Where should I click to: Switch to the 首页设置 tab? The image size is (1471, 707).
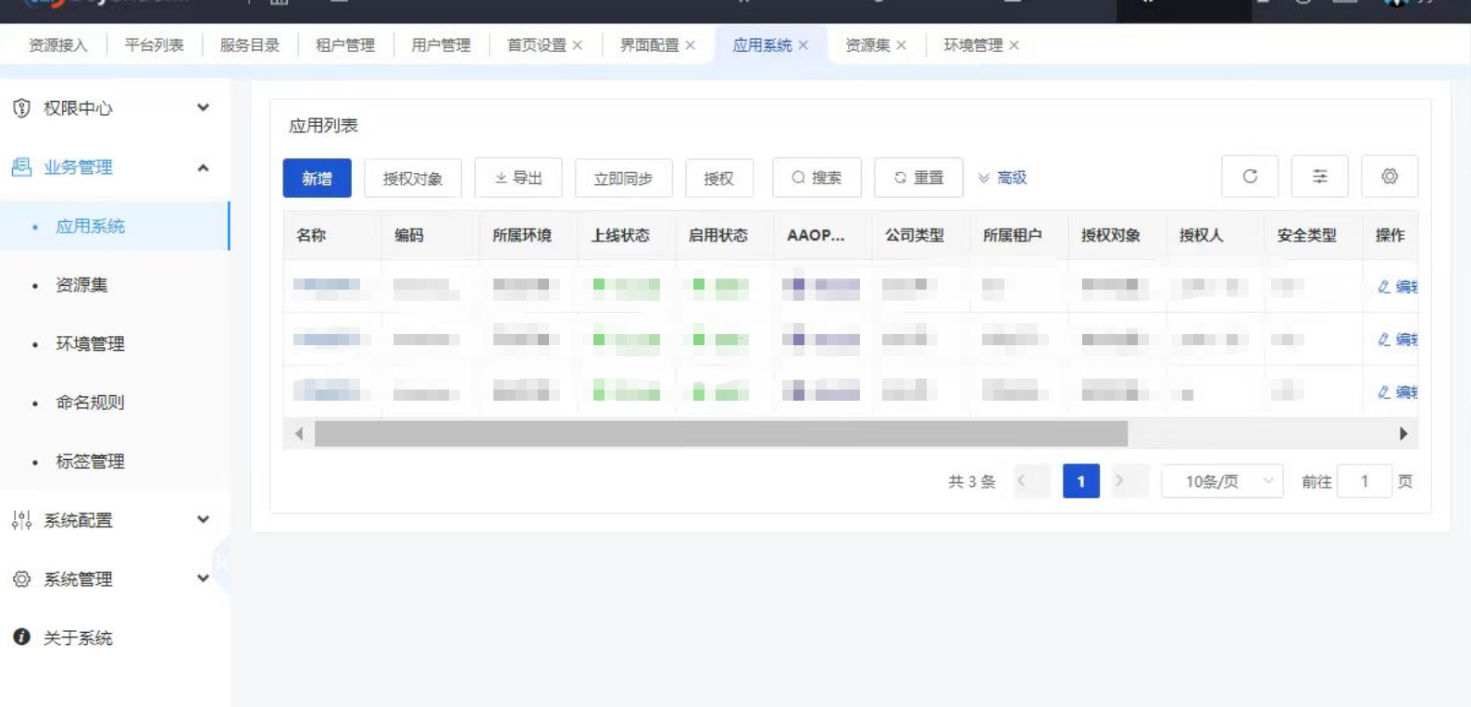(537, 45)
